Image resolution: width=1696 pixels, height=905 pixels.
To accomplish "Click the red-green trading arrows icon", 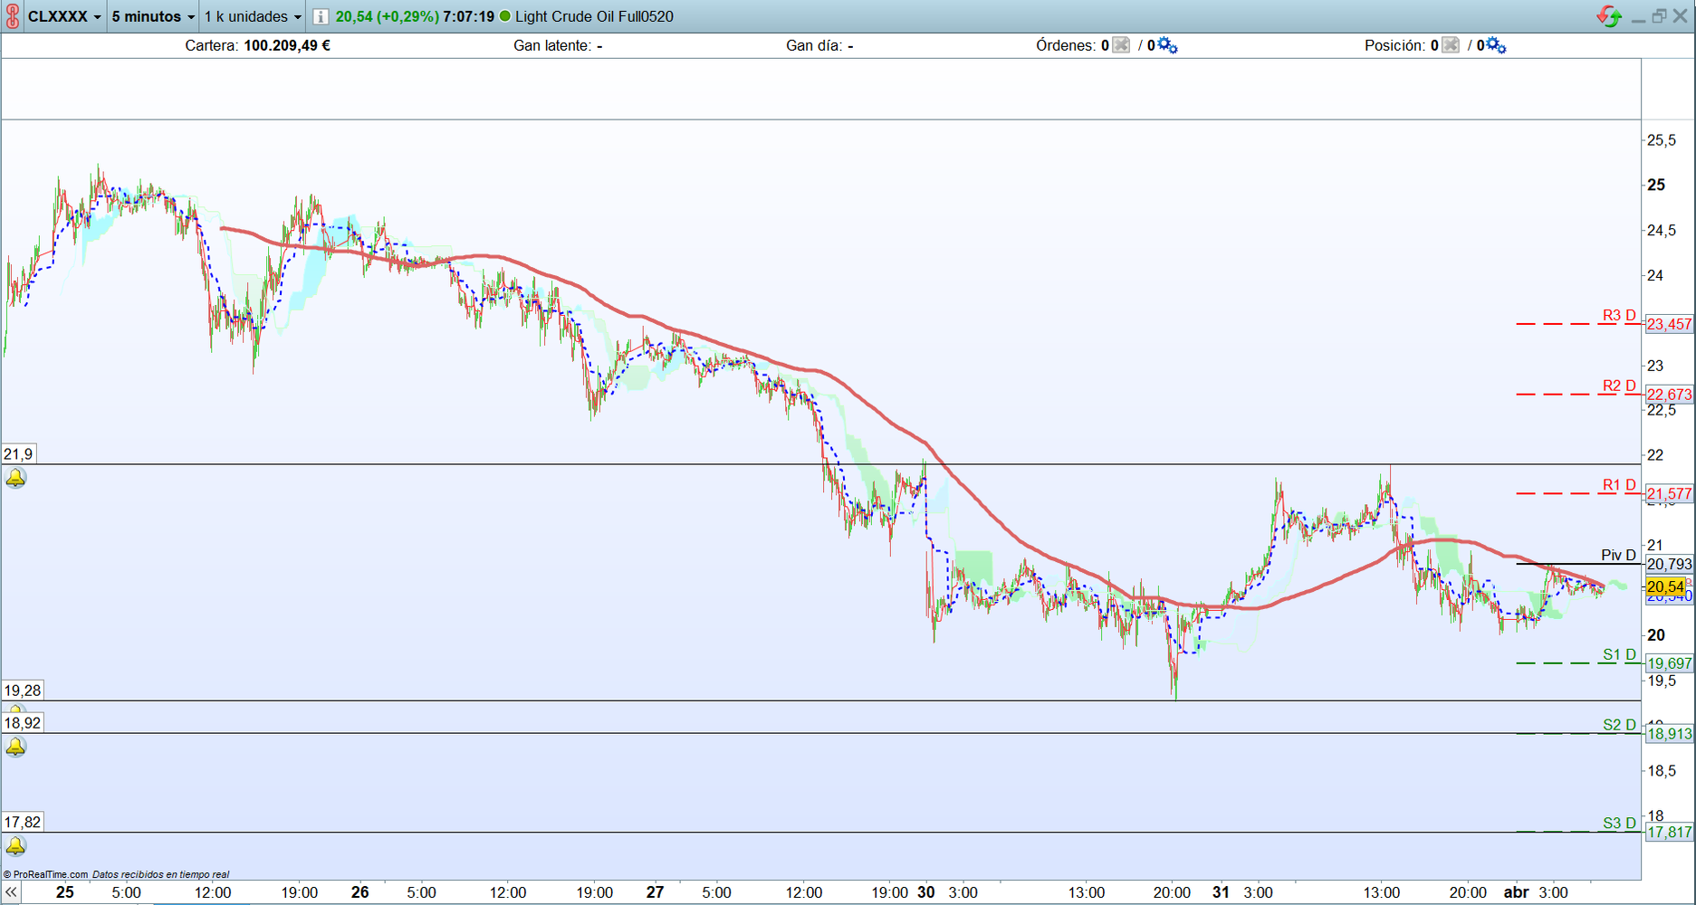I will [1609, 16].
